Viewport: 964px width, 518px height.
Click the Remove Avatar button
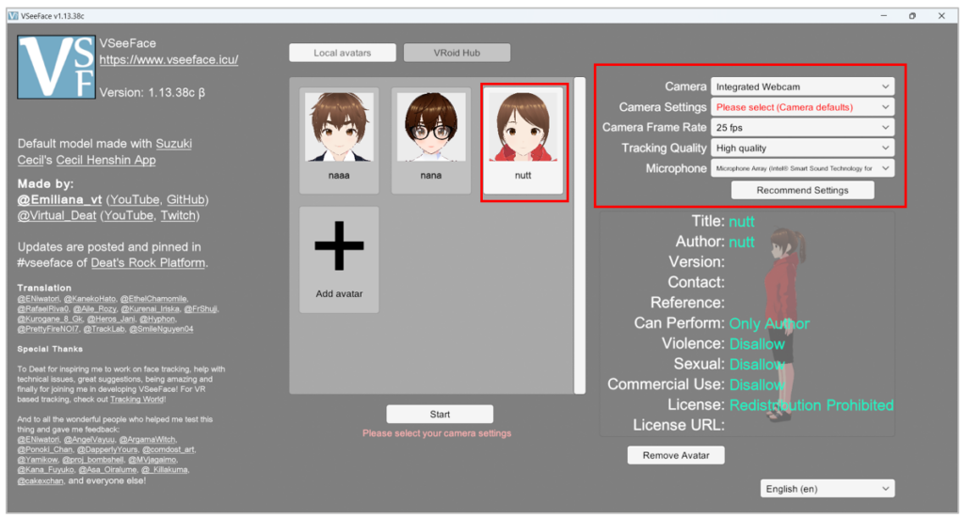[676, 456]
